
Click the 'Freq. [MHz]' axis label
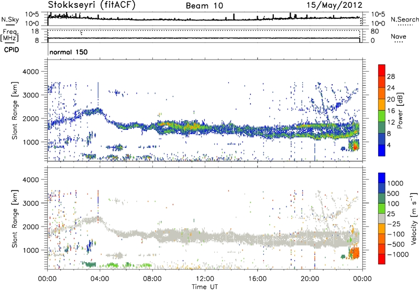[x=10, y=35]
